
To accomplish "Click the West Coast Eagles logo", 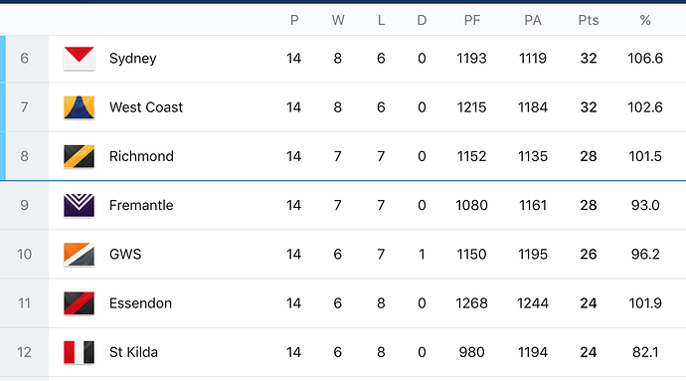I will (79, 107).
